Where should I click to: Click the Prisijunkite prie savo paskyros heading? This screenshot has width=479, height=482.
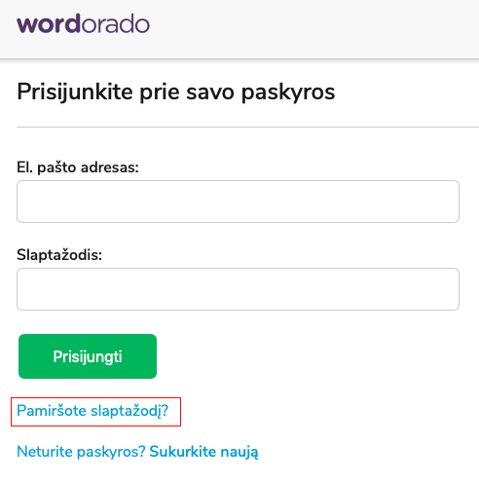[176, 93]
